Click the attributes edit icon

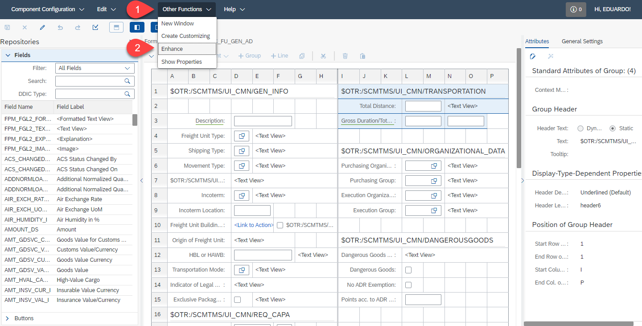(533, 56)
